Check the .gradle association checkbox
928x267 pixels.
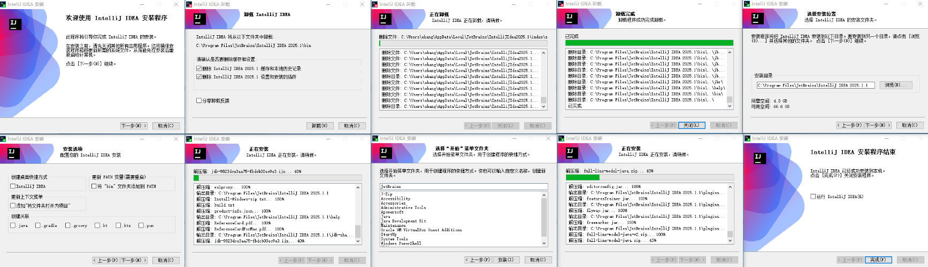[38, 225]
